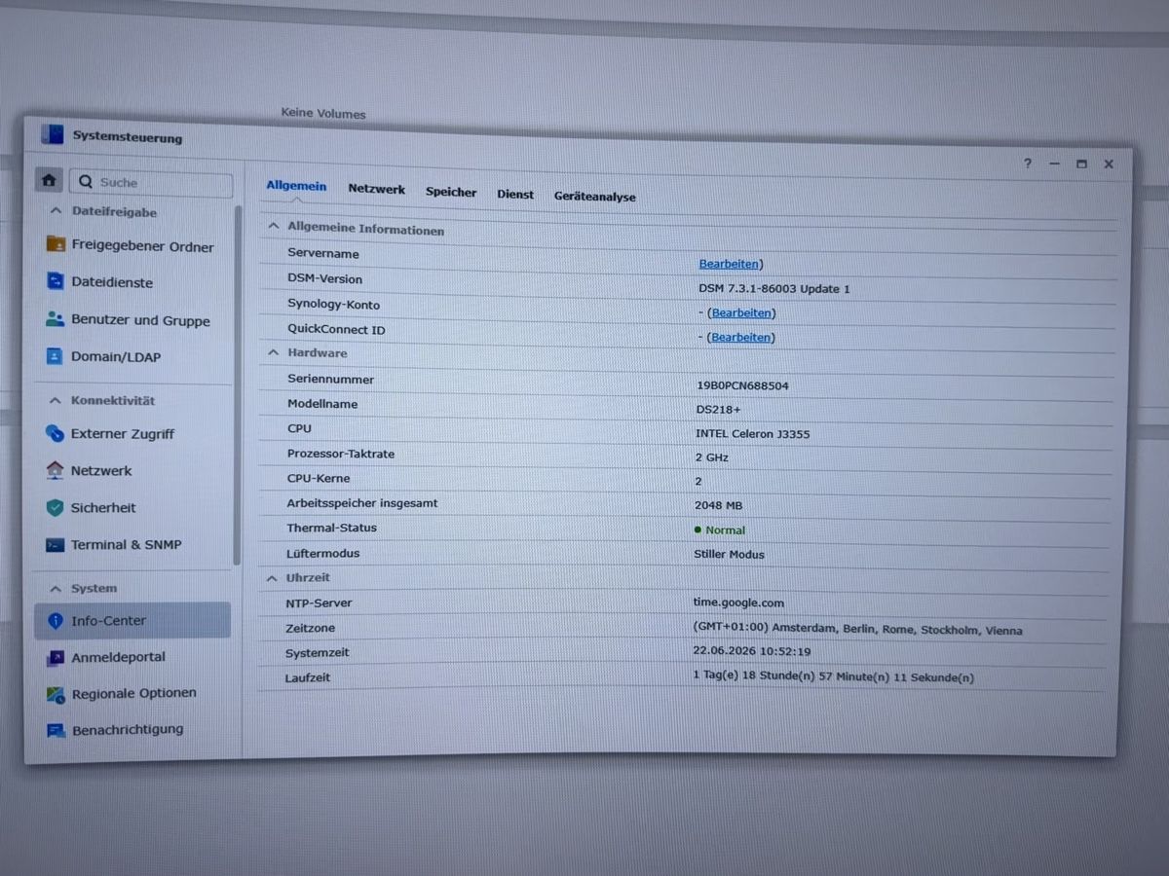Maximize the Systemsteuerung window

1081,164
